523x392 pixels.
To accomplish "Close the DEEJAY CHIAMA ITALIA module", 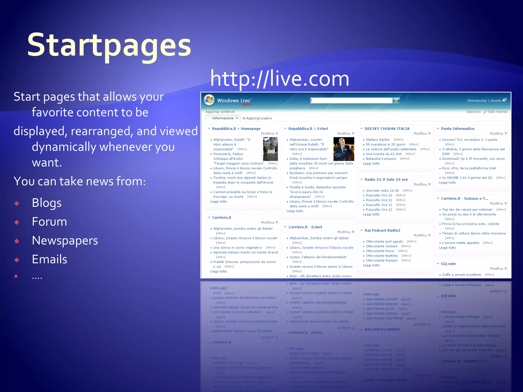I will (x=430, y=133).
